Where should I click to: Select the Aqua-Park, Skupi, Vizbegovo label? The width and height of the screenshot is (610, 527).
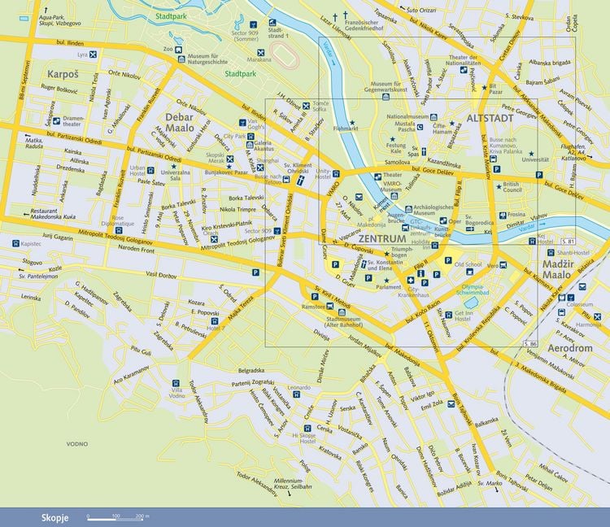click(60, 20)
